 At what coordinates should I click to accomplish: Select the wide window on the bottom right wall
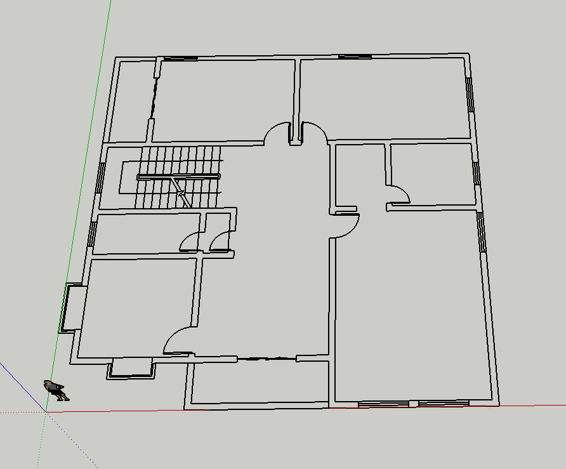coord(414,403)
